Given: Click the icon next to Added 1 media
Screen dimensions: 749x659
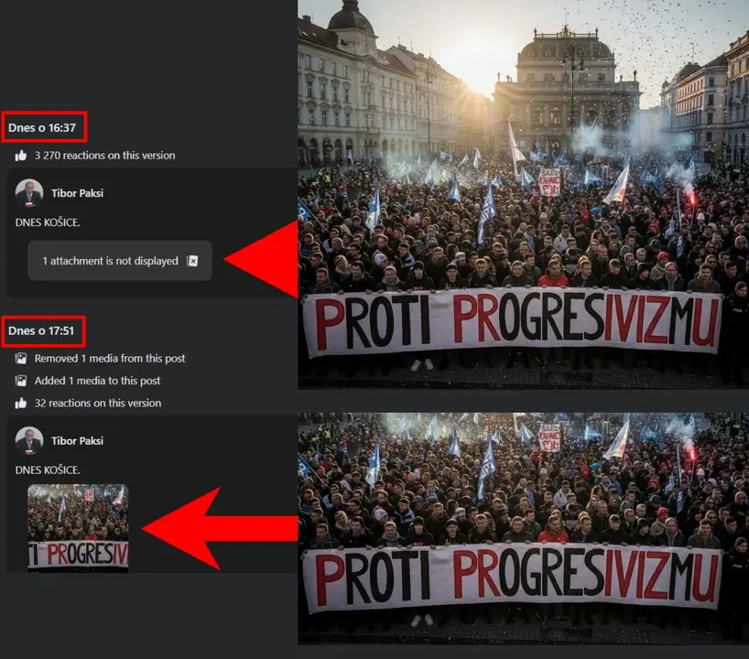Looking at the screenshot, I should pyautogui.click(x=20, y=381).
